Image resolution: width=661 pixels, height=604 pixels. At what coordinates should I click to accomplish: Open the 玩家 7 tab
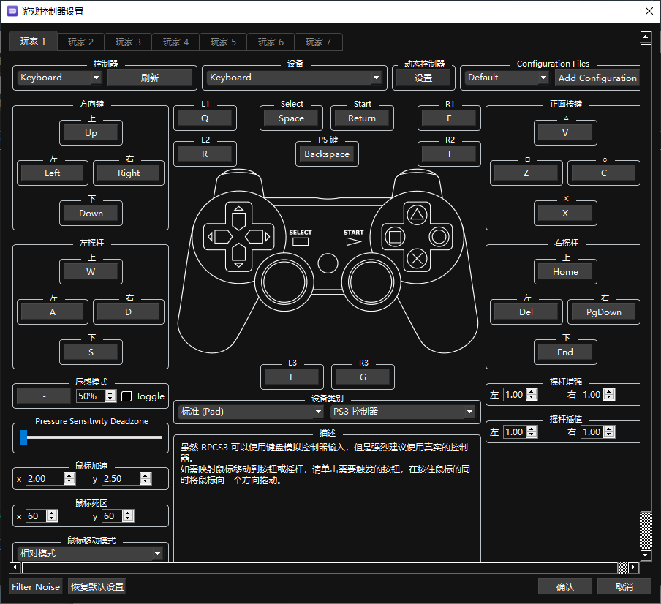click(x=318, y=42)
